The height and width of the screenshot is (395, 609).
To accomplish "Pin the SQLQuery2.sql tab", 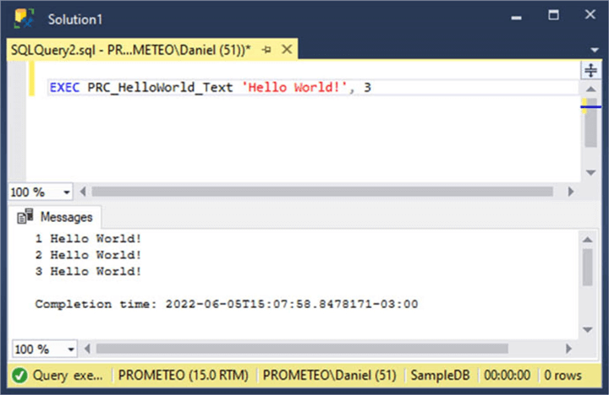I will [266, 50].
